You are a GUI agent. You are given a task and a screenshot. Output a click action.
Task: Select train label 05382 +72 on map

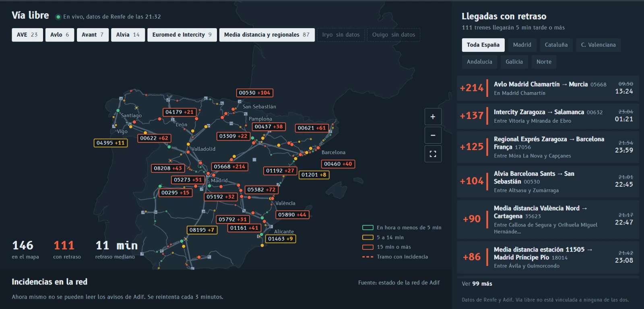262,190
